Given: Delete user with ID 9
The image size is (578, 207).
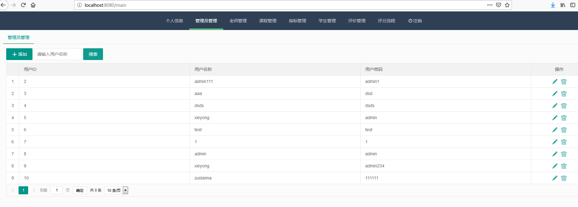Looking at the screenshot, I should (x=564, y=166).
